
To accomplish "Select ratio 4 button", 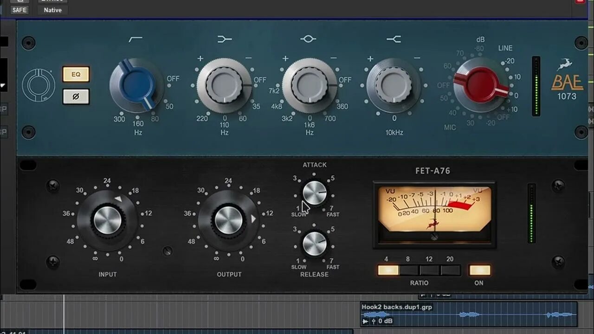I will [388, 270].
